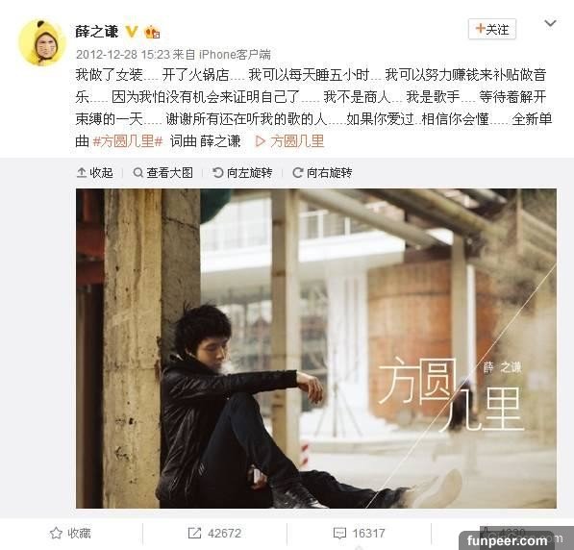Open the post timestamp 2012-12-28 15:23
This screenshot has width=574, height=550.
123,55
